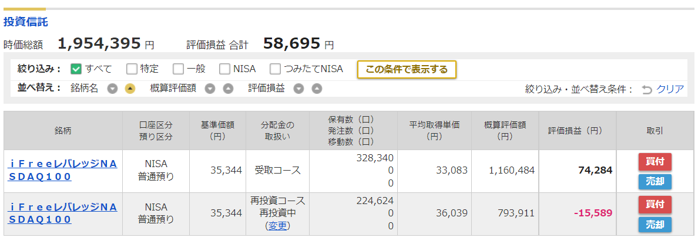The width and height of the screenshot is (698, 241).
Task: Open iFreeレバレッジNASDAQ100 link in 再投資コース row
Action: coord(62,213)
